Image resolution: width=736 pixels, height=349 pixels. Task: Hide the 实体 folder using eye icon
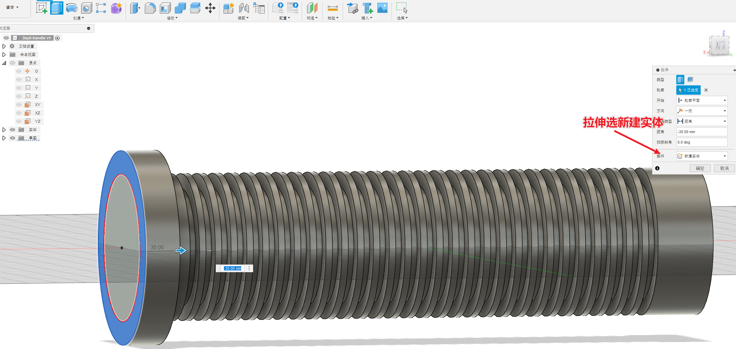point(13,130)
